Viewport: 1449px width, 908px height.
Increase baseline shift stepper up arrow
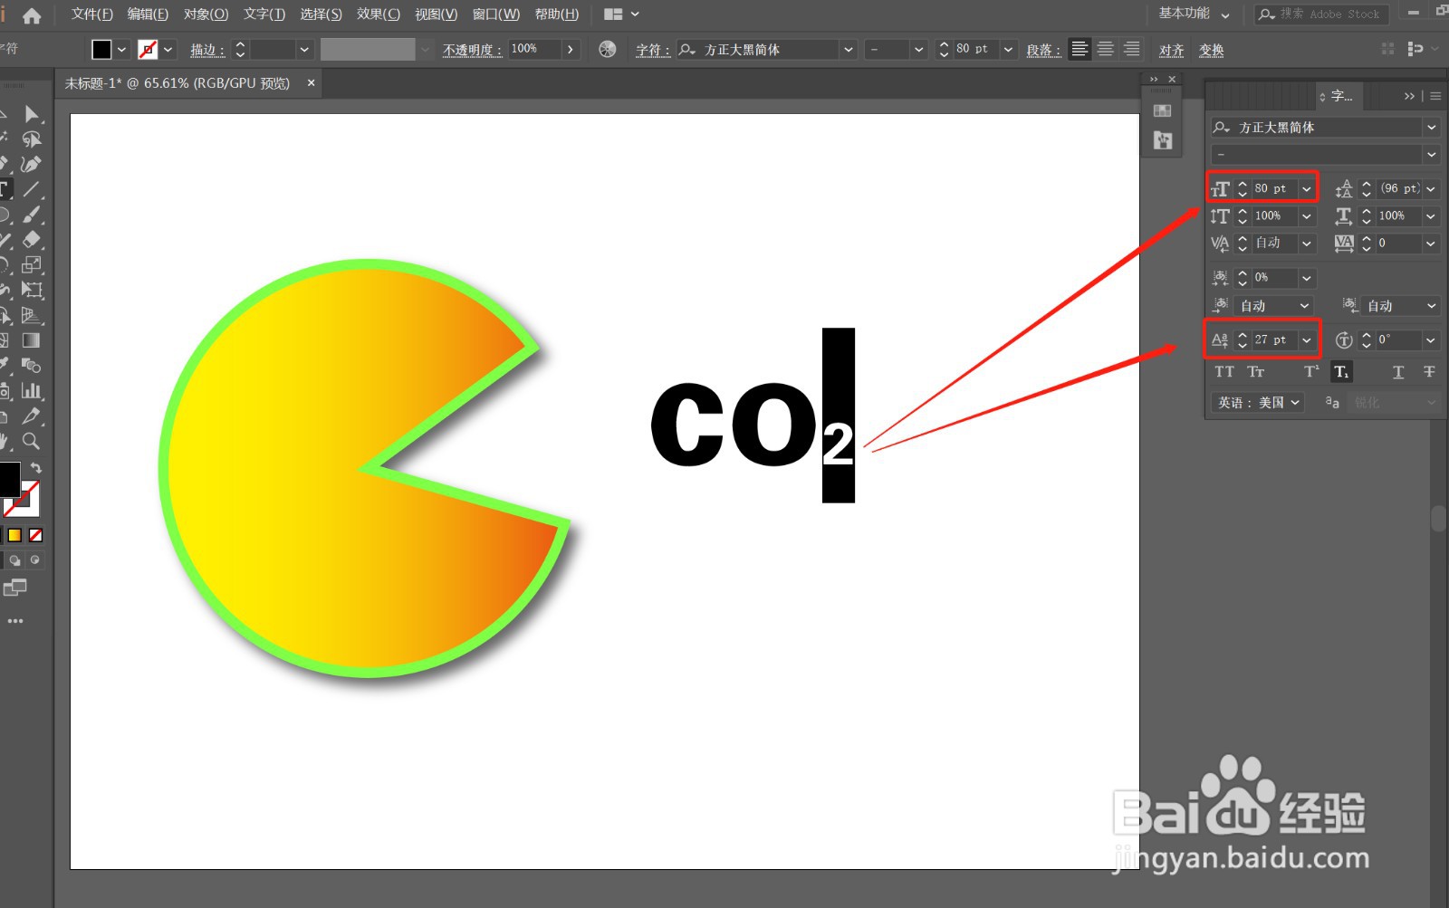(x=1243, y=335)
